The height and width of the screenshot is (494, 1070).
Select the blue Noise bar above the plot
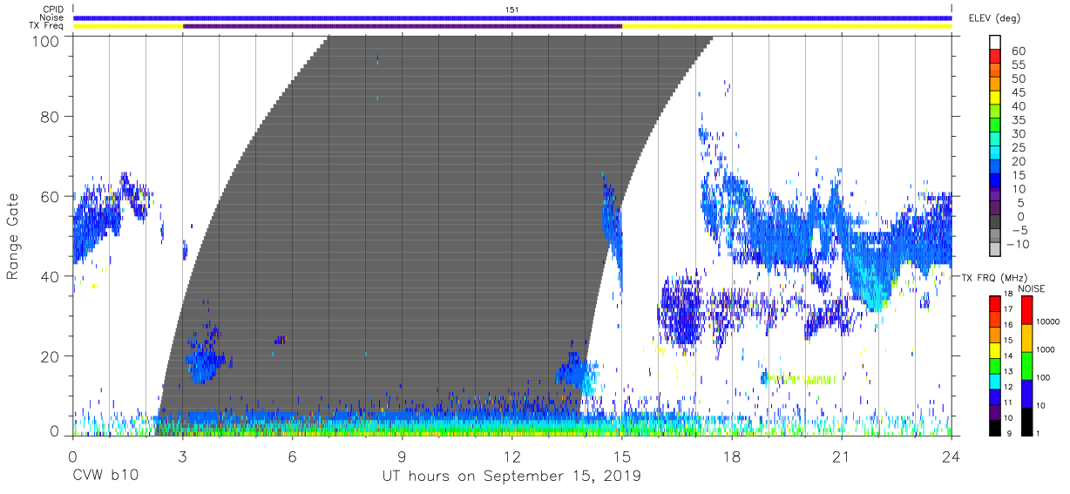[512, 17]
